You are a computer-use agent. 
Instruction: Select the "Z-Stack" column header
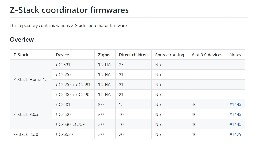[x=21, y=55]
